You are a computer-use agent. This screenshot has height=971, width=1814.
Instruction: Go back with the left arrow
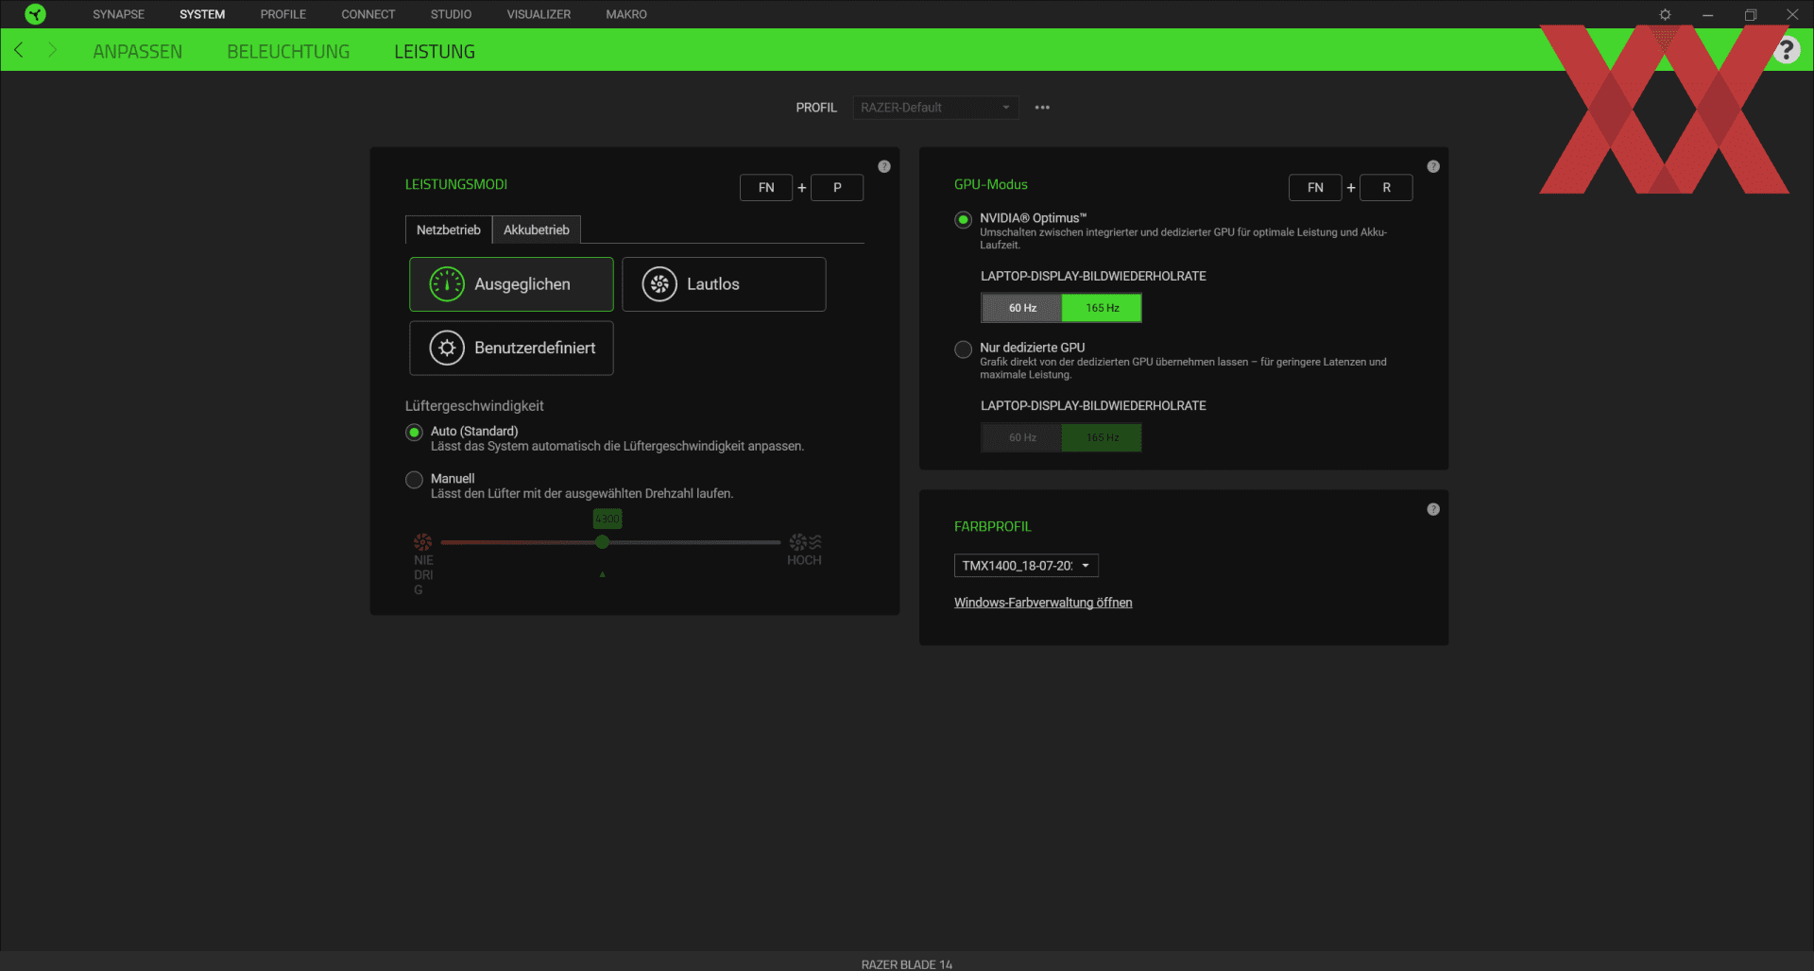coord(18,50)
